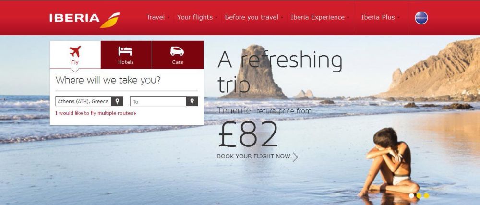
Task: Open the Hotels bed icon tab
Action: pos(126,55)
